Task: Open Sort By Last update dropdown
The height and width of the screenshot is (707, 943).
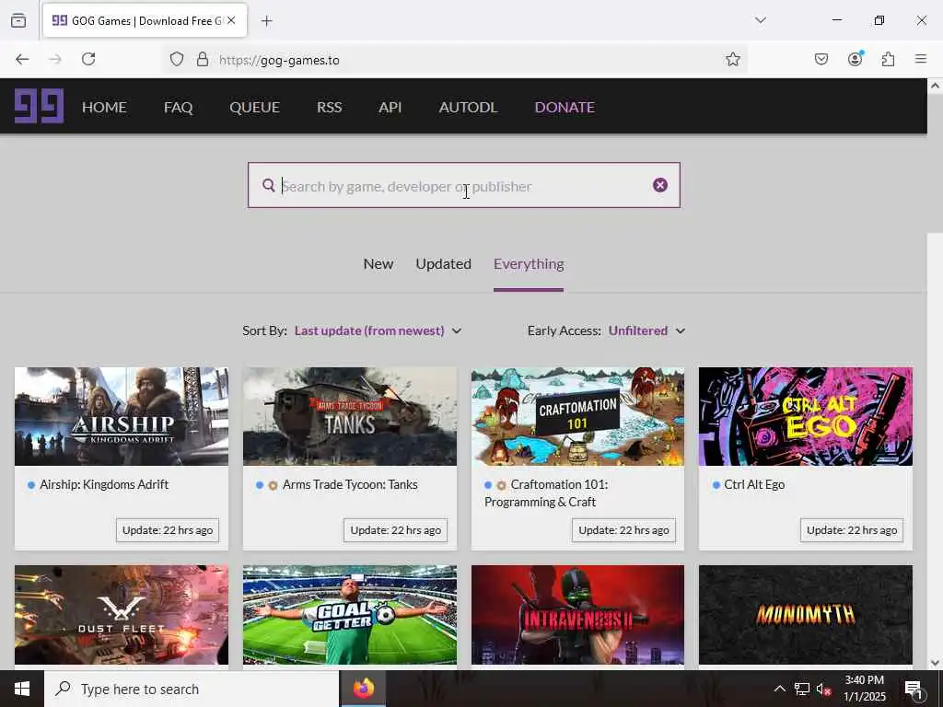Action: tap(378, 330)
